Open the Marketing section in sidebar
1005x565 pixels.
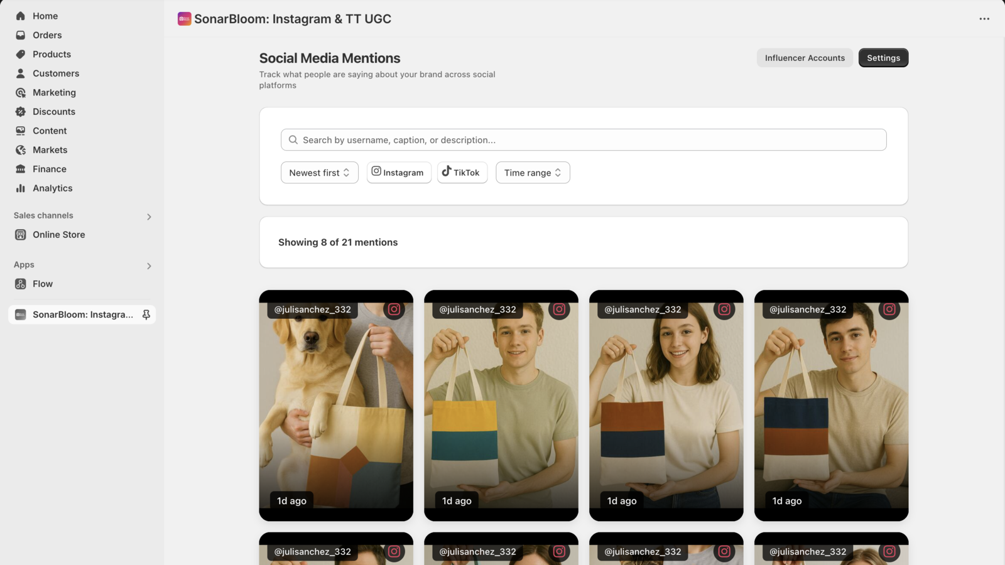55,92
